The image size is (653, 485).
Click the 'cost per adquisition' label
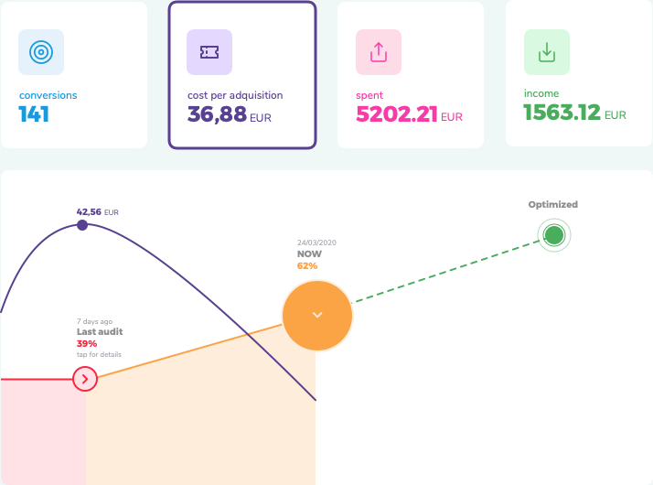click(235, 95)
